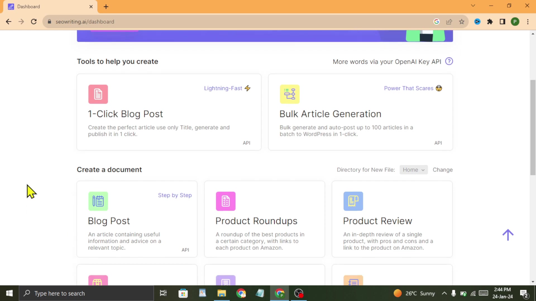
Task: Click the magenta Product Roundups icon
Action: [x=226, y=201]
